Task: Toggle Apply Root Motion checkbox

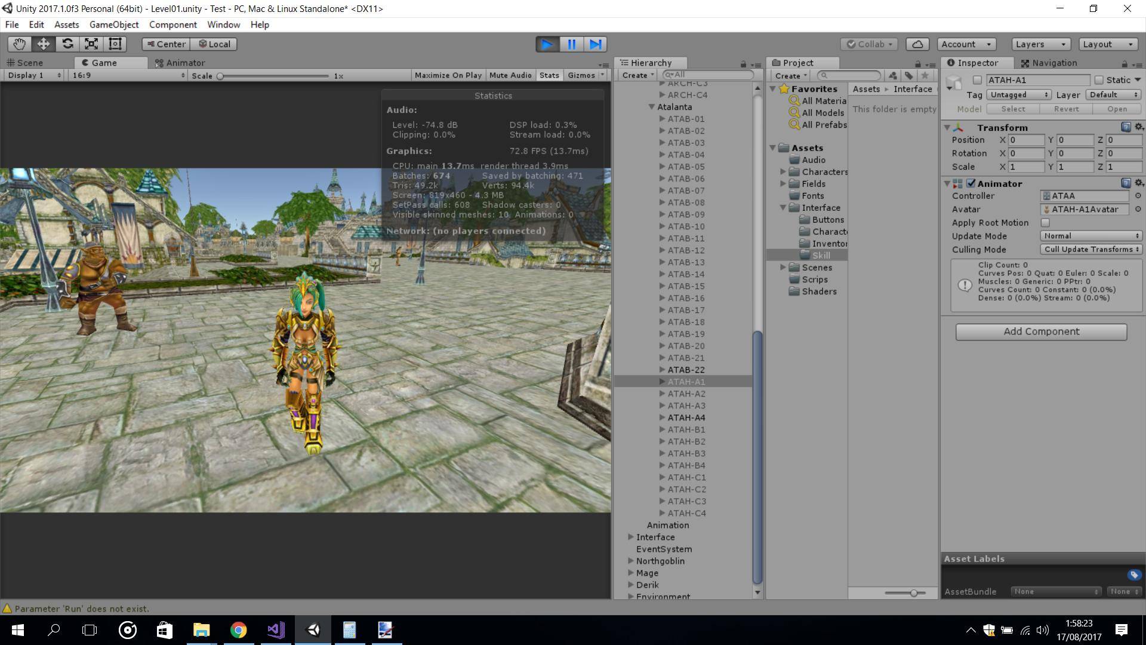Action: click(x=1045, y=223)
